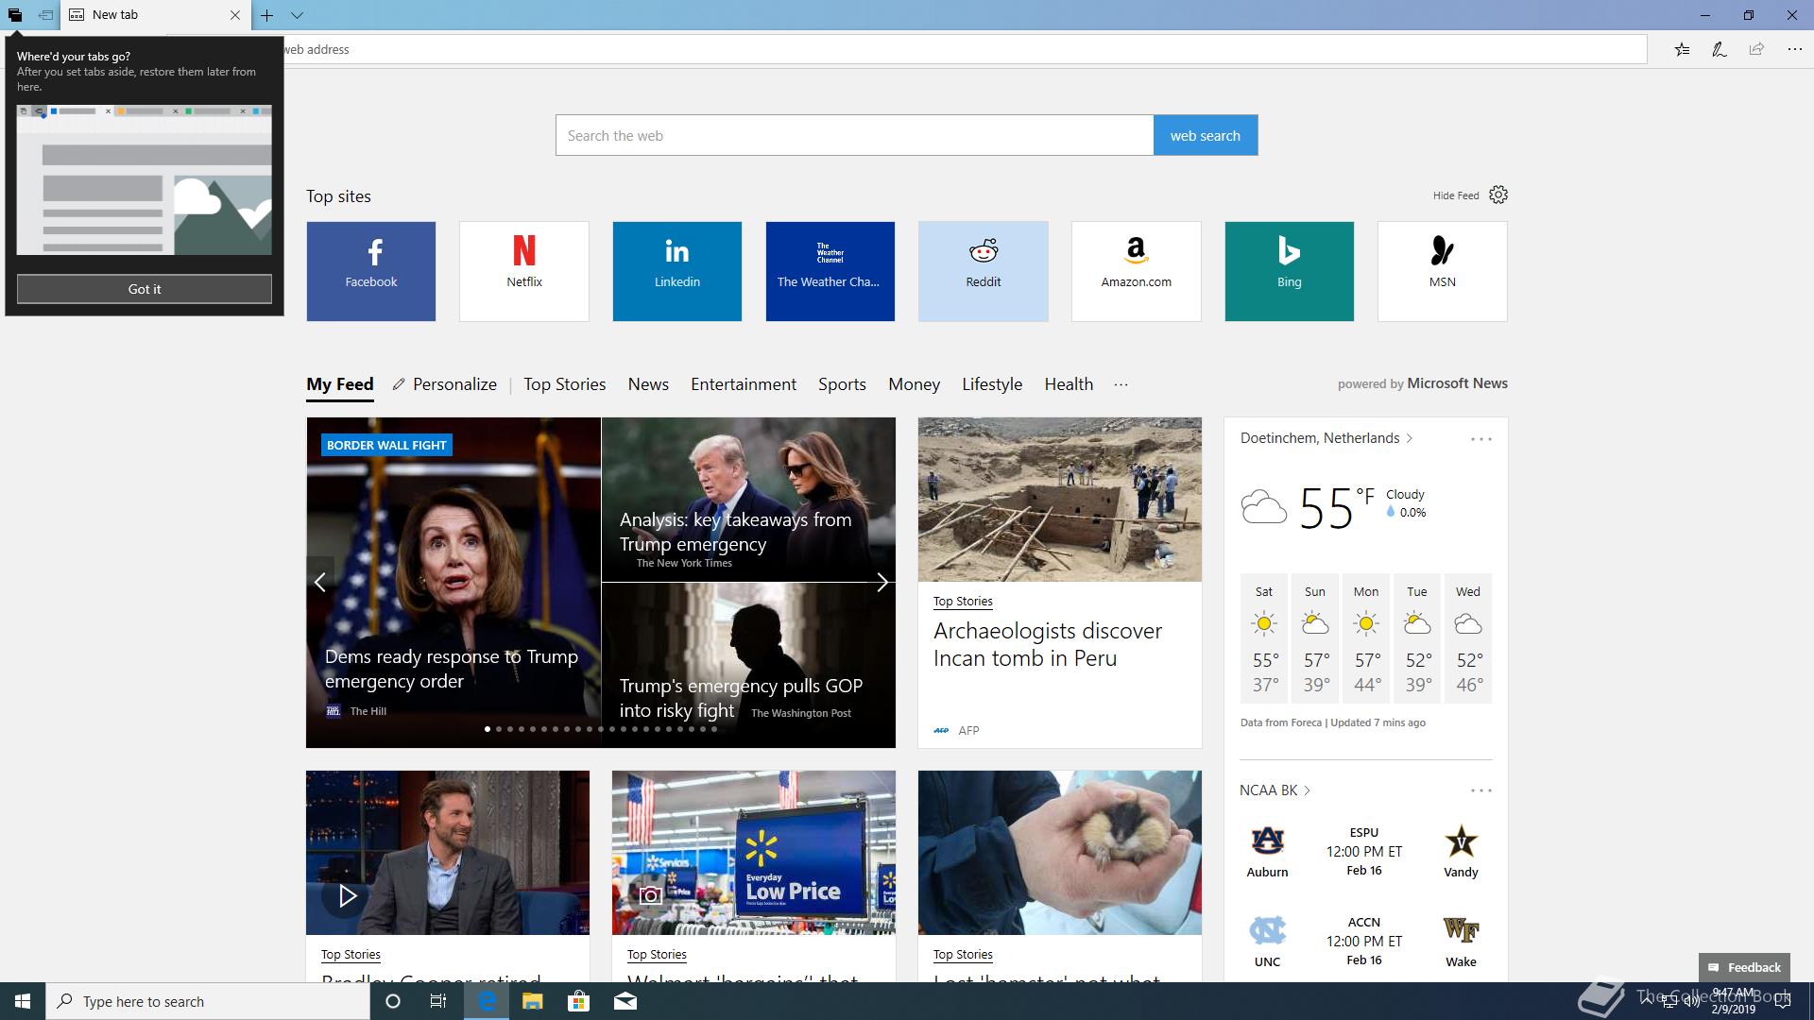Open NCAA BK card options ellipsis
The width and height of the screenshot is (1814, 1020).
pyautogui.click(x=1481, y=790)
